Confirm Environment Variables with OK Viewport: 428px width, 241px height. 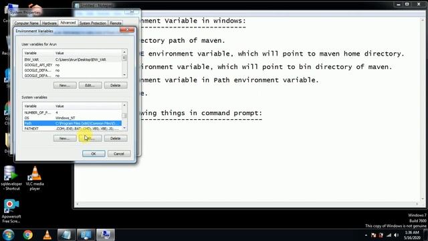94,153
